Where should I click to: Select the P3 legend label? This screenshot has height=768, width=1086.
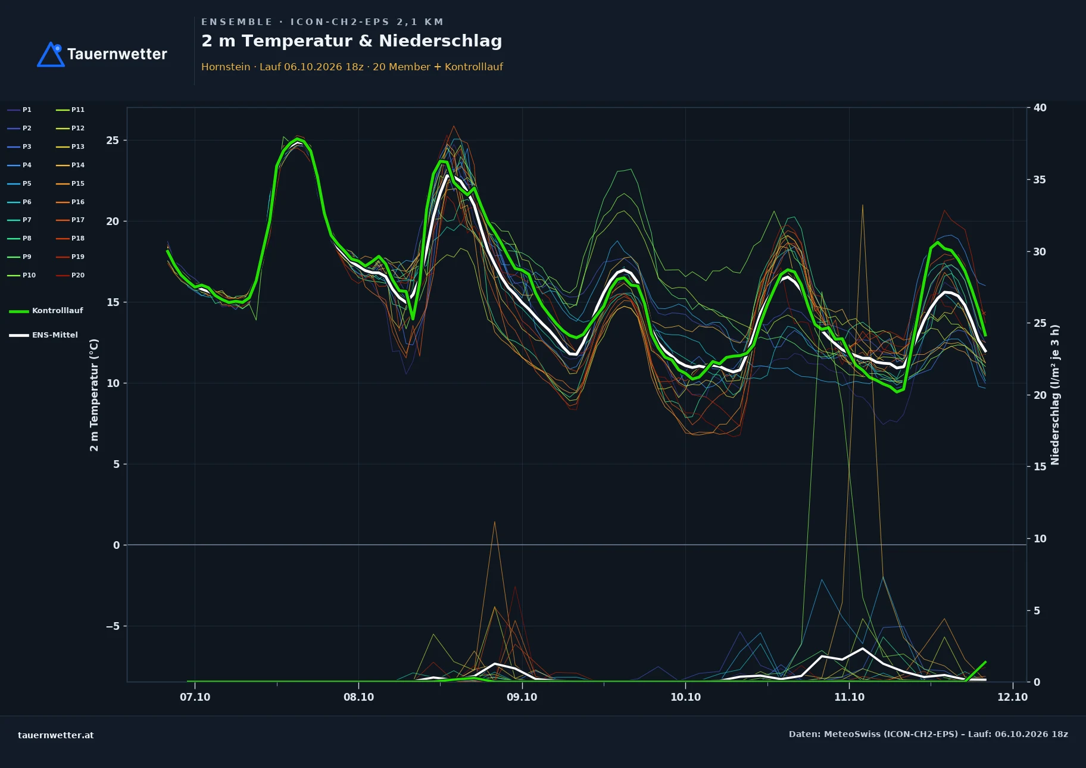27,147
